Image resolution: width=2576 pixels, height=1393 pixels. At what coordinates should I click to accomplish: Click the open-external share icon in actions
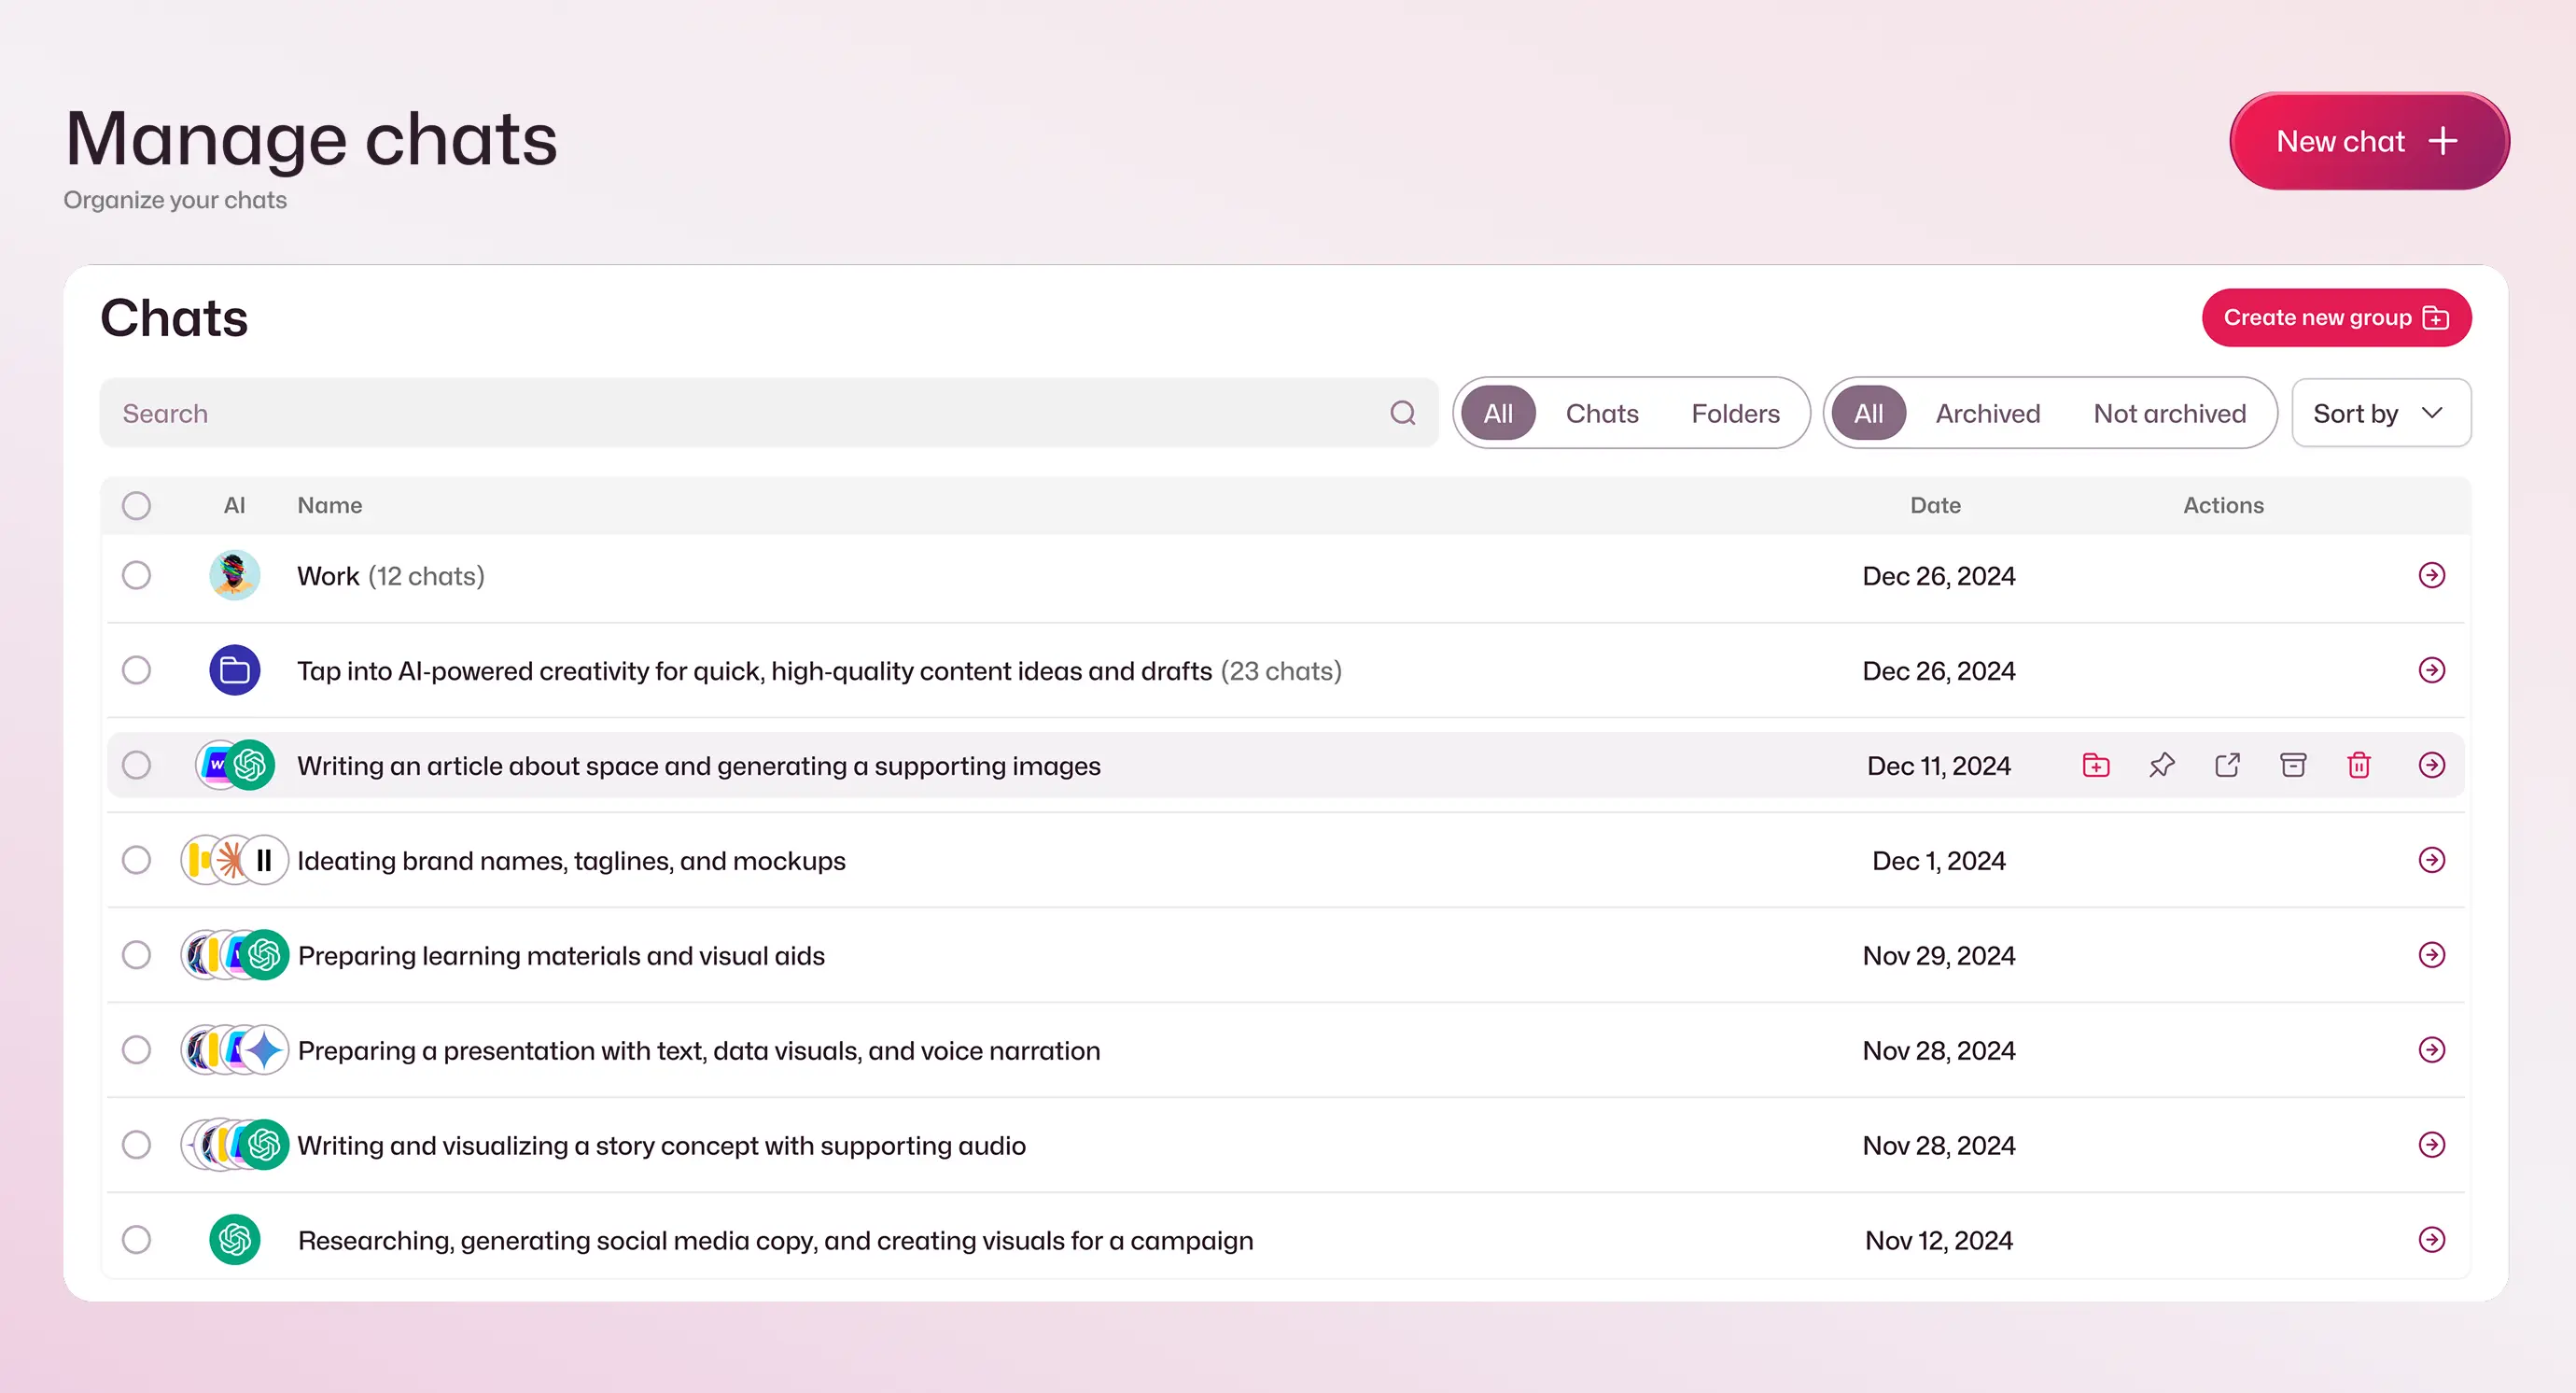(x=2227, y=765)
